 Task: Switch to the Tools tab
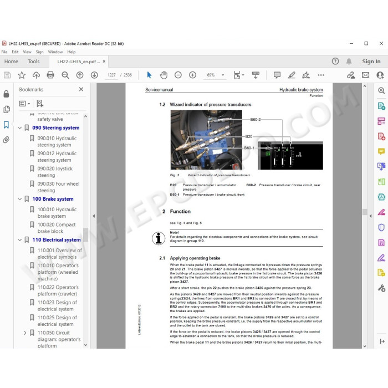coord(34,61)
